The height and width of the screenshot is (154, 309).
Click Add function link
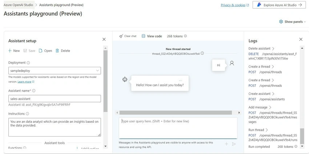(x=88, y=149)
